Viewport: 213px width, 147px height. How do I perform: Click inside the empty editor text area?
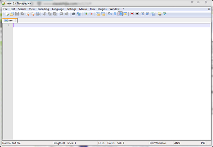click(112, 81)
